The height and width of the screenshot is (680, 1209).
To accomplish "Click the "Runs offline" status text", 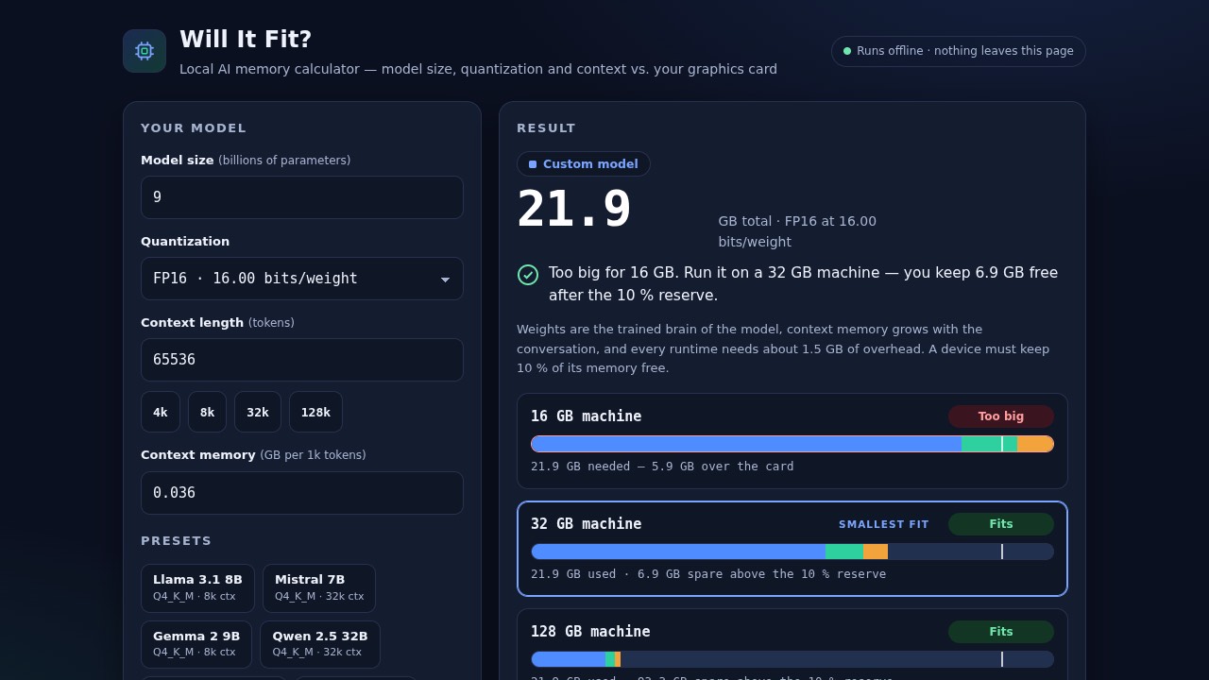I will pyautogui.click(x=965, y=51).
